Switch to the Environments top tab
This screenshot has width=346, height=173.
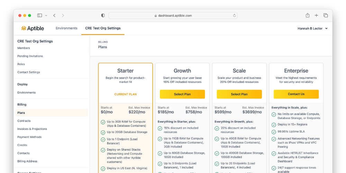point(66,28)
